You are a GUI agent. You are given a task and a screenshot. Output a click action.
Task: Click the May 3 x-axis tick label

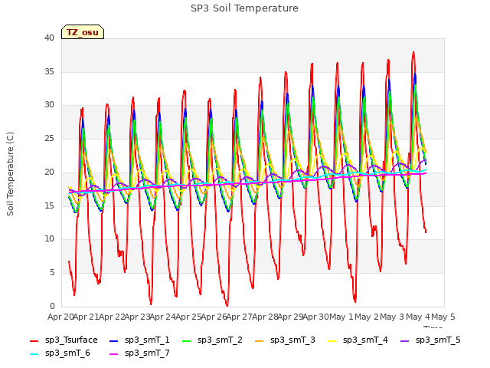(x=392, y=317)
